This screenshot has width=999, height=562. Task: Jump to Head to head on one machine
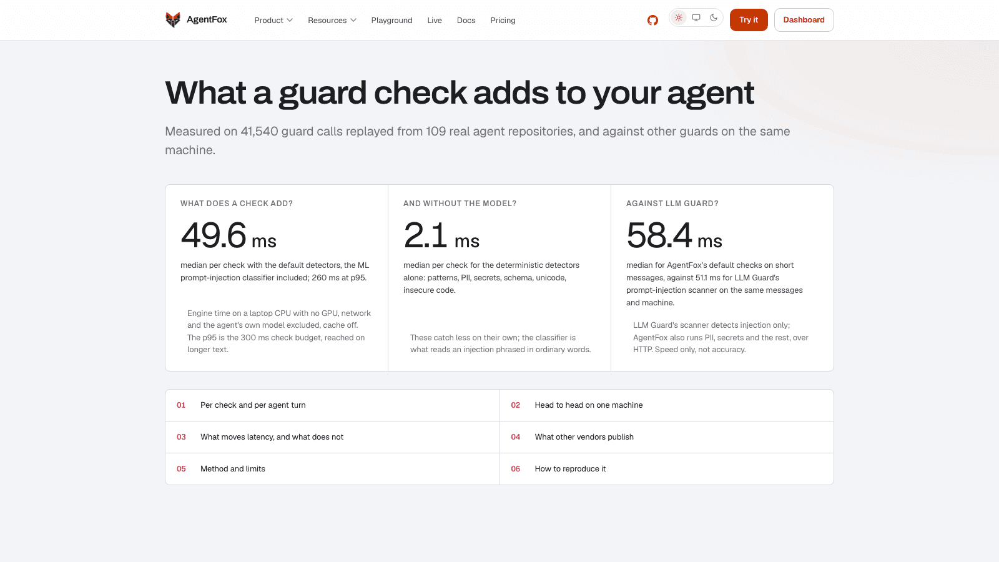tap(667, 405)
